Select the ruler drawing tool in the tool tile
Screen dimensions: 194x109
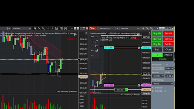click(x=92, y=37)
